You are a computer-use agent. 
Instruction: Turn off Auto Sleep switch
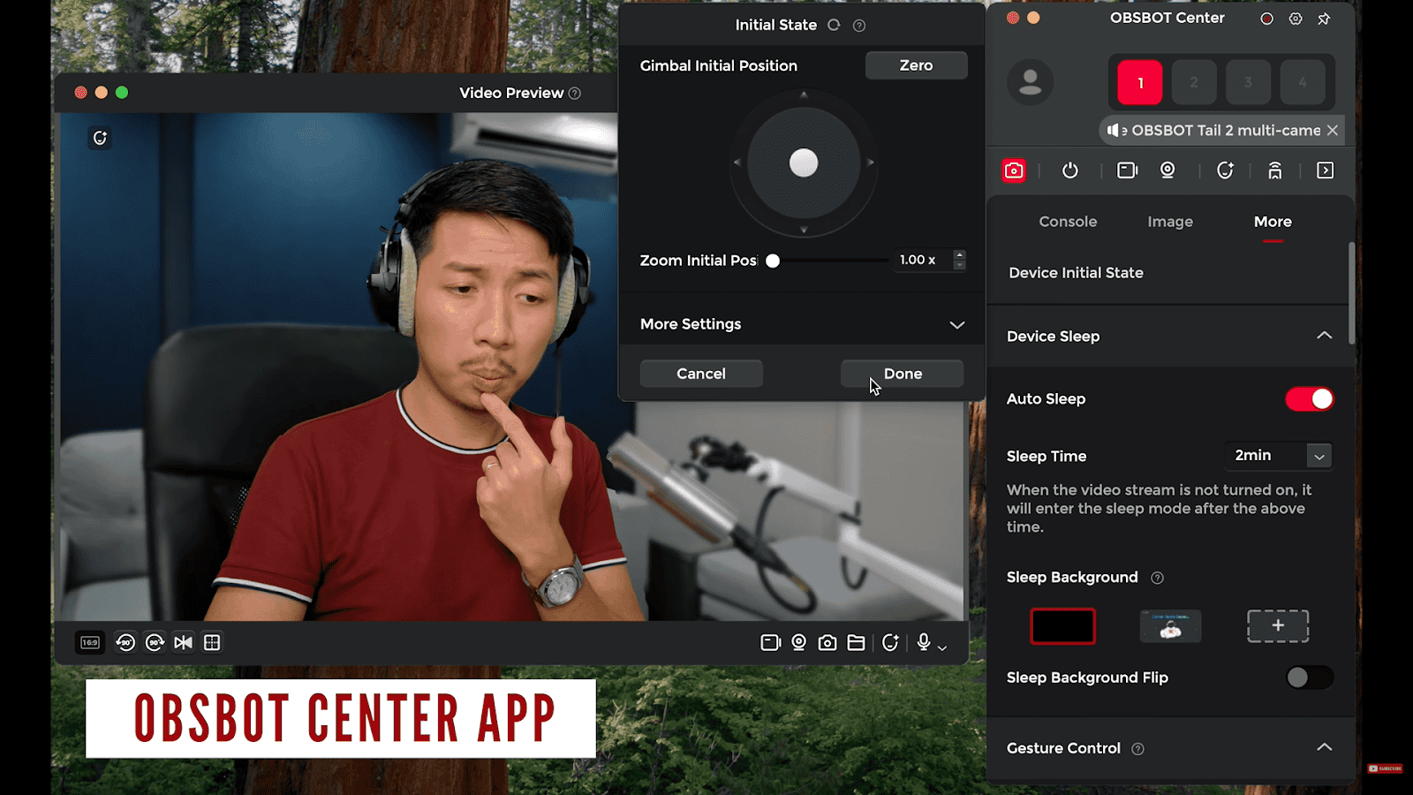click(x=1309, y=399)
